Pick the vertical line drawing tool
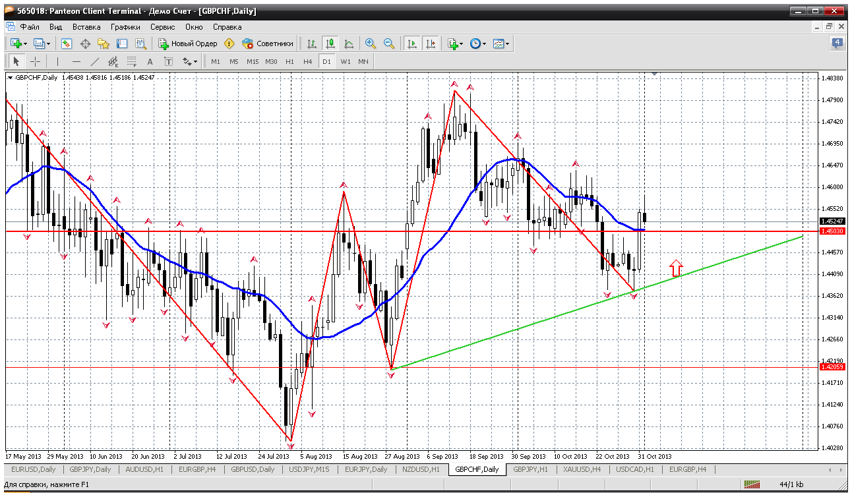Viewport: 850px width, 493px height. (58, 61)
